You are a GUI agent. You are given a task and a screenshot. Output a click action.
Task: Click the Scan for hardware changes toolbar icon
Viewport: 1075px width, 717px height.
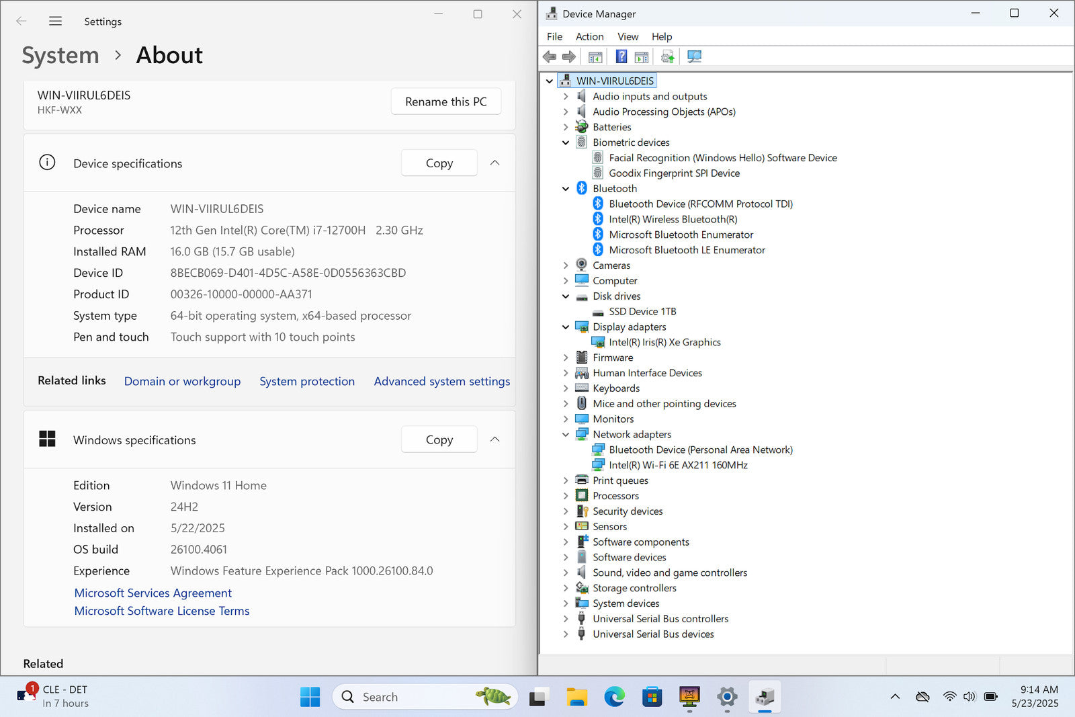tap(694, 57)
